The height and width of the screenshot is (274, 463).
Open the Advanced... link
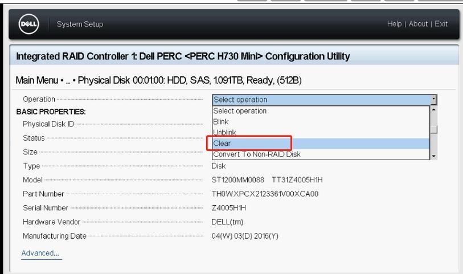pyautogui.click(x=40, y=253)
